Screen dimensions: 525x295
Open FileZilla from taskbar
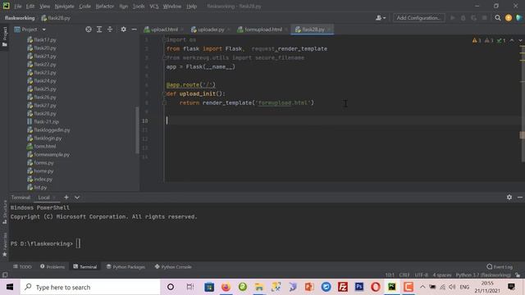(343, 287)
